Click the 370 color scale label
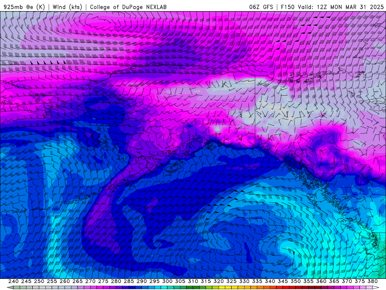Viewport: 386px width, 290px height. point(347,281)
